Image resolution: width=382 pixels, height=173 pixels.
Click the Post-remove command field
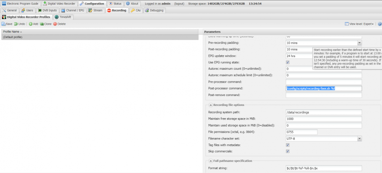click(324, 95)
